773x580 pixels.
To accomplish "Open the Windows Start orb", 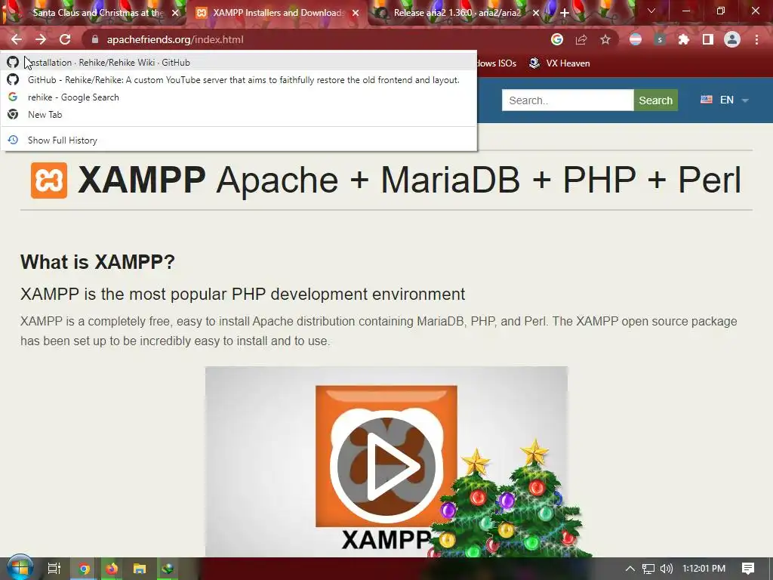I will click(x=20, y=568).
